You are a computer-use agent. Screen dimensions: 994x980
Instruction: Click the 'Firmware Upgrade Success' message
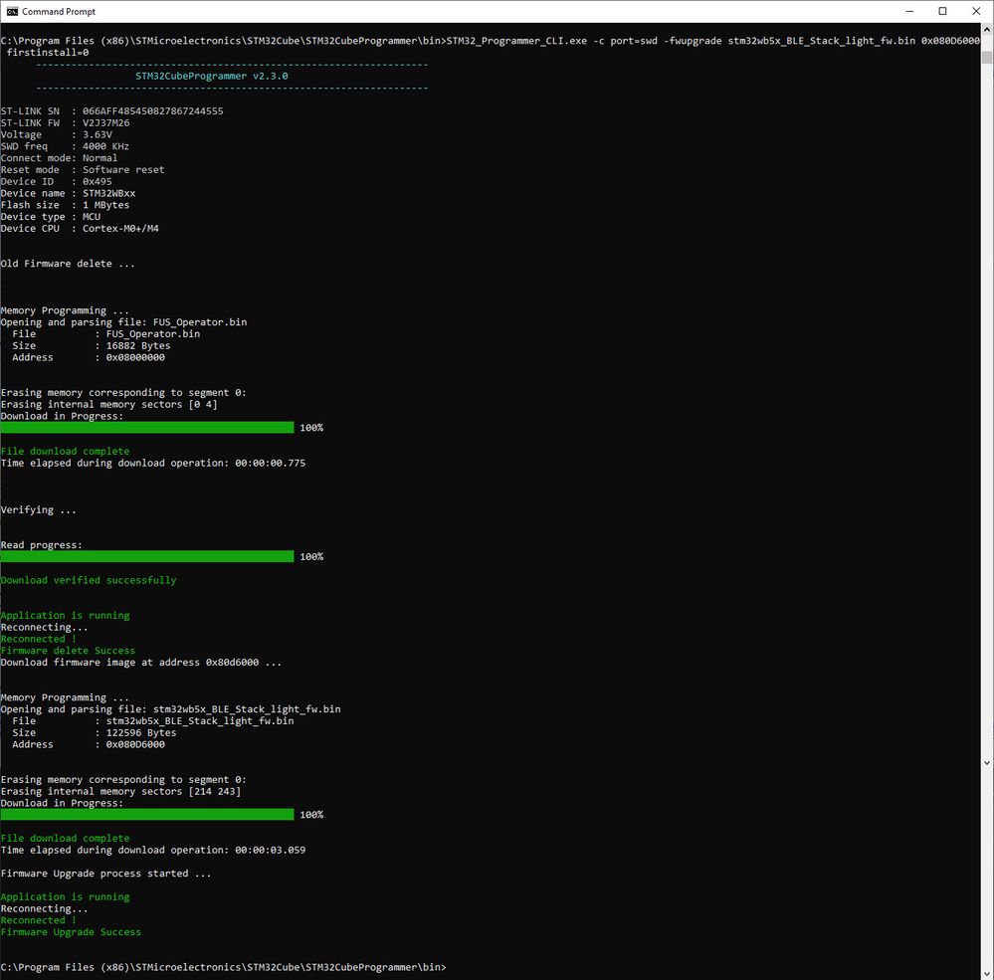[x=71, y=932]
